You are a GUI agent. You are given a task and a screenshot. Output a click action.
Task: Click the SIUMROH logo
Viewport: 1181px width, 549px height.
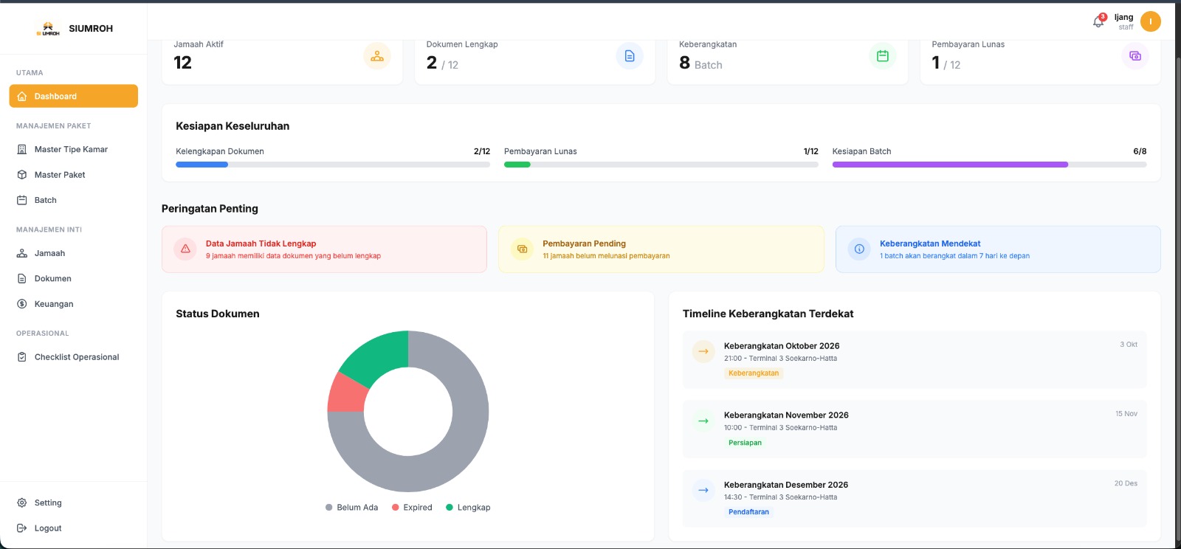(x=48, y=29)
